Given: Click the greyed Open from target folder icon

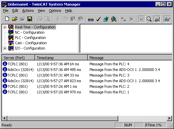Looking at the screenshot, I should [x=22, y=19].
